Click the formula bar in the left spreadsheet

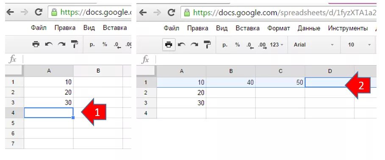pos(77,59)
